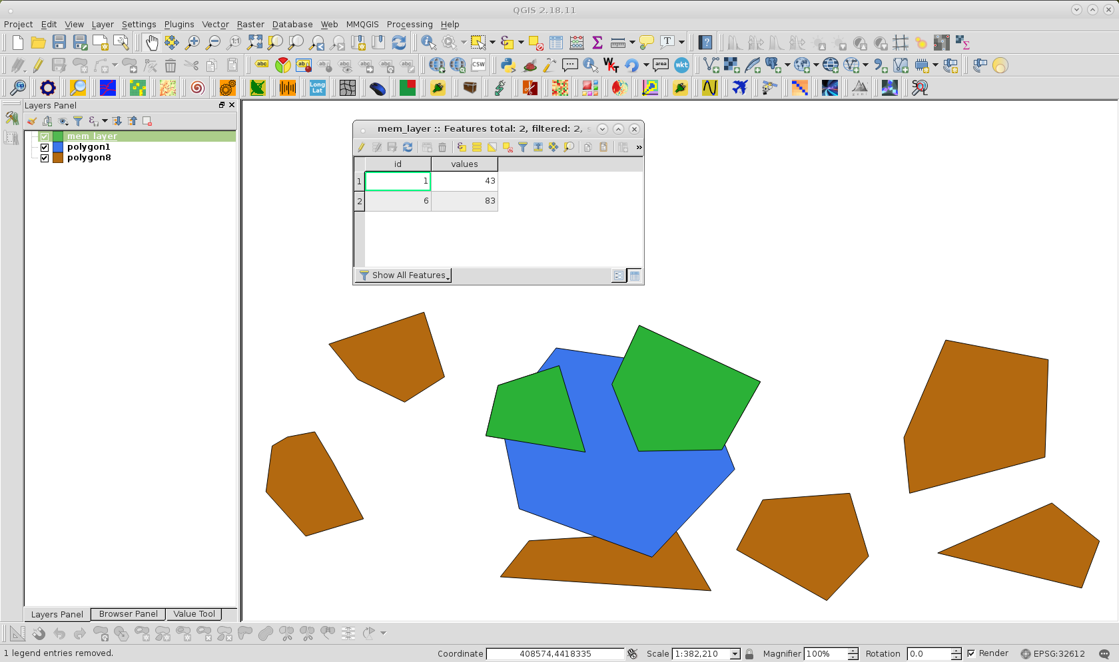Activate the Identify Features tool
Screen dimensions: 1119x662
(429, 43)
